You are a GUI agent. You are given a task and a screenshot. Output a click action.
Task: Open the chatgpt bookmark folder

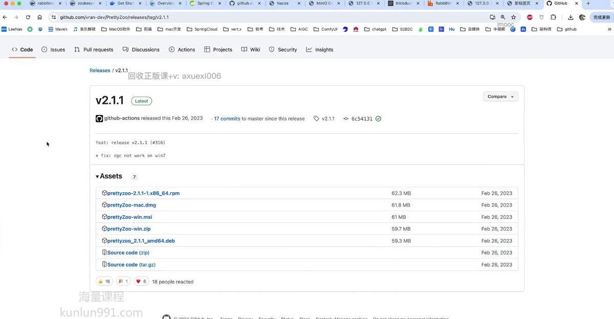tap(375, 29)
